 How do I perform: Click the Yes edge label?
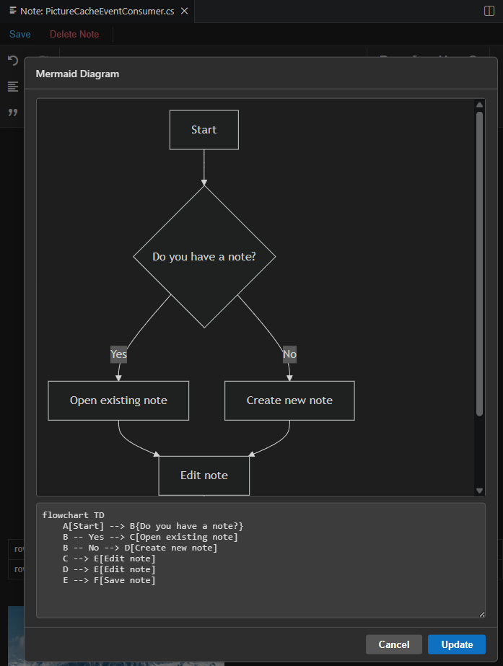118,354
